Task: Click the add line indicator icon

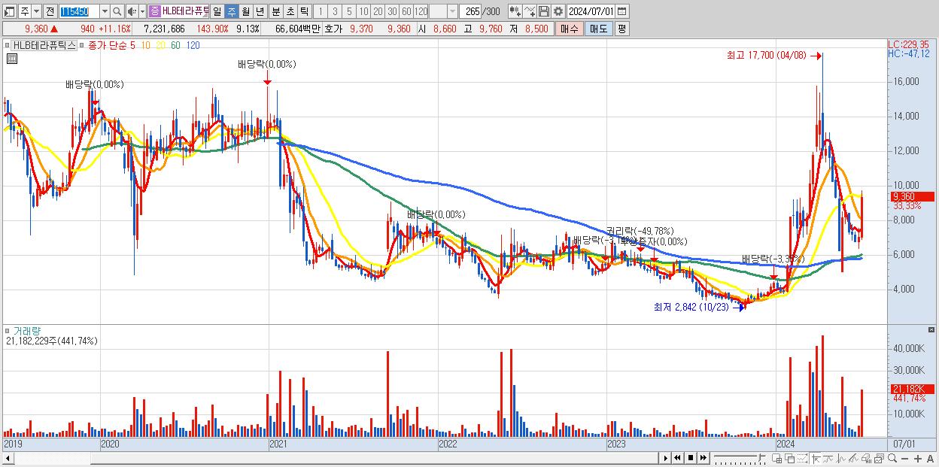Action: coord(530,11)
